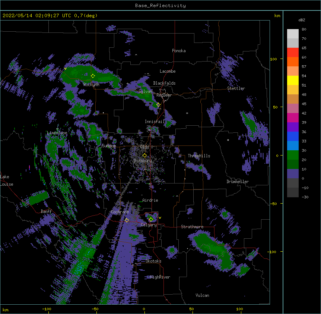Click the RockyMH label

tap(91, 85)
